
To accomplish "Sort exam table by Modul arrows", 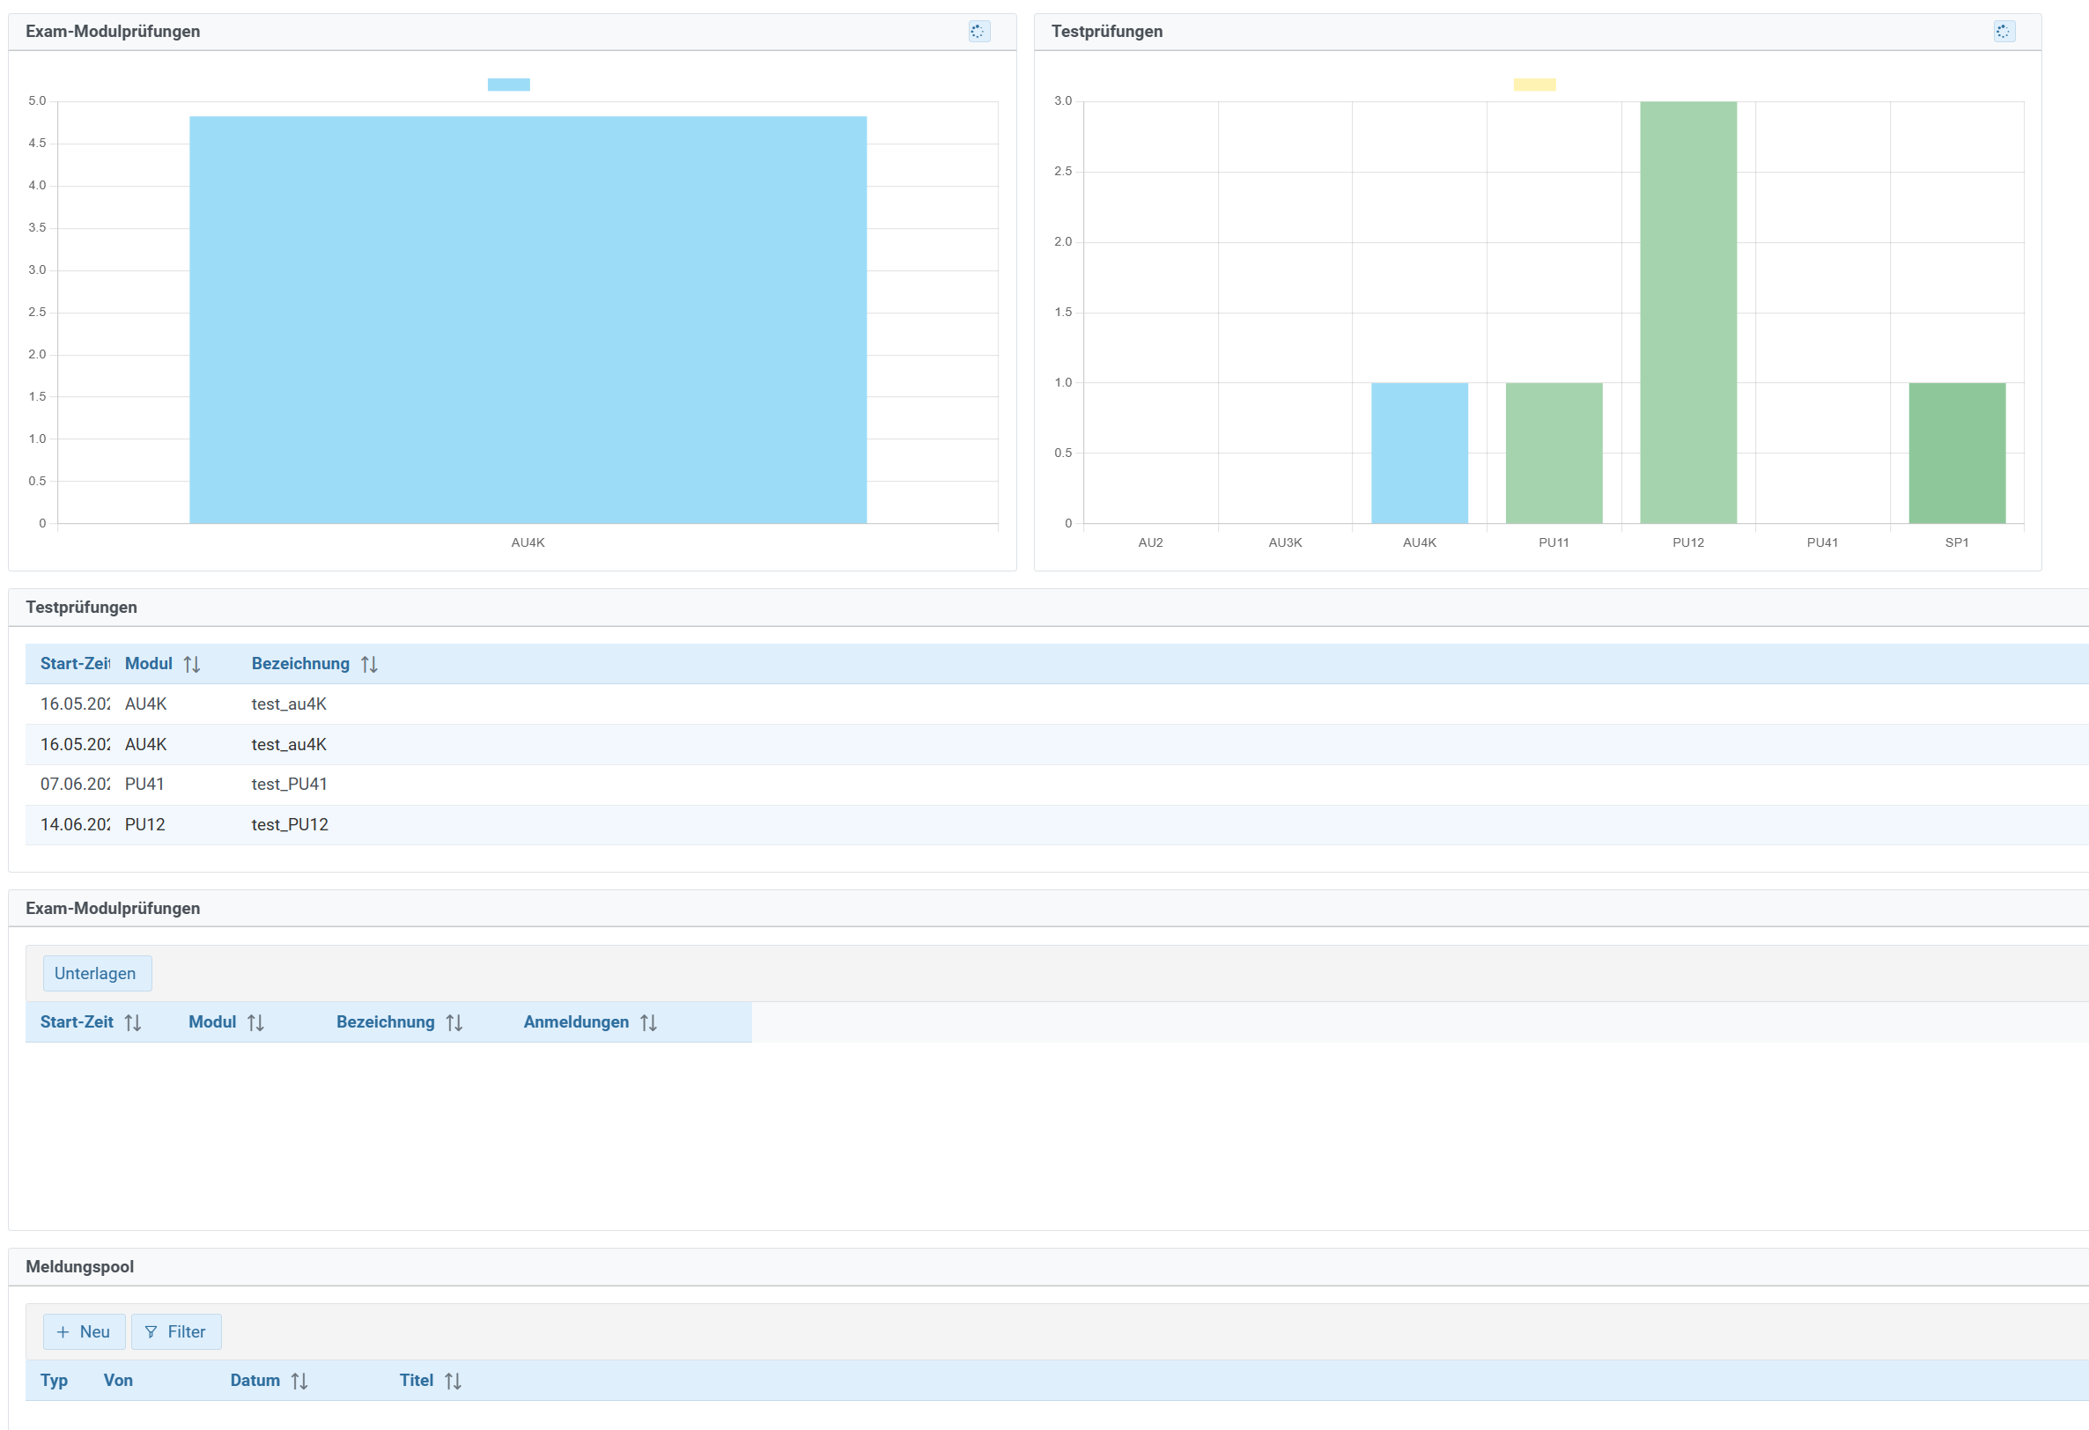I will 256,1023.
